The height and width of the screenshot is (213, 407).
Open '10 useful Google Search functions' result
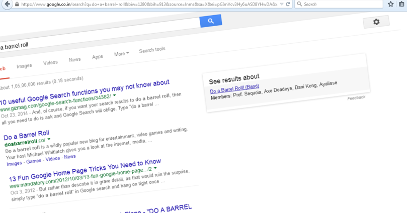tap(85, 92)
